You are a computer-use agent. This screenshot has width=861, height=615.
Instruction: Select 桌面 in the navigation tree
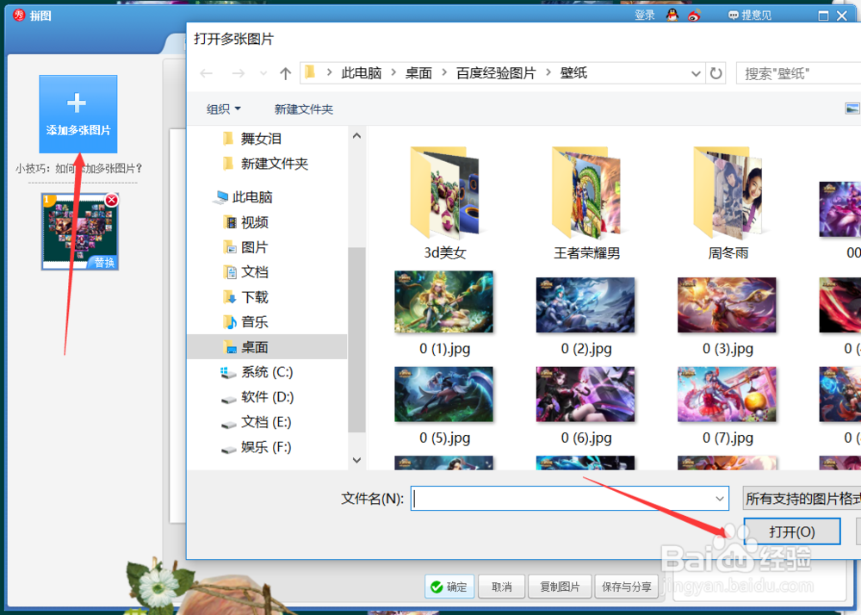(268, 347)
